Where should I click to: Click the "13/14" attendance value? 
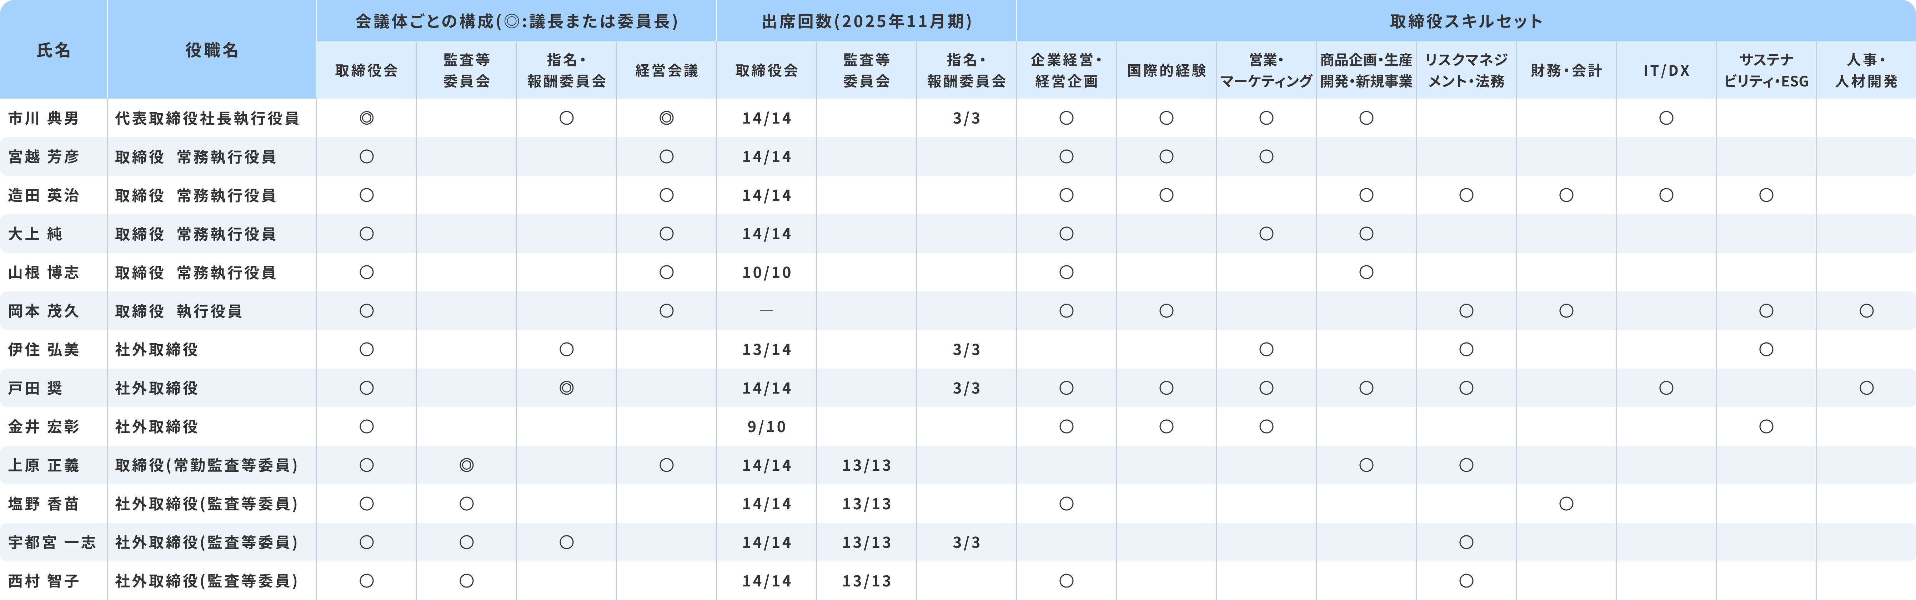click(x=767, y=349)
